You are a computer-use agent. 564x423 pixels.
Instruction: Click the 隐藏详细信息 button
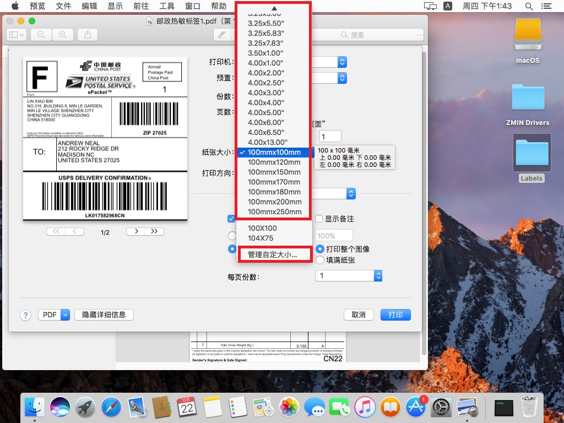pos(104,314)
